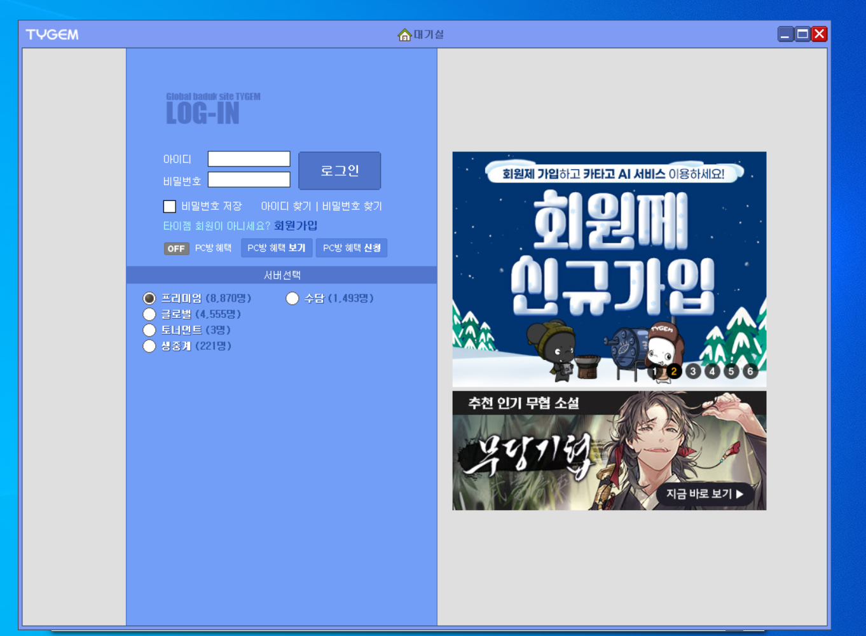Open the 무당기협 novel banner
The height and width of the screenshot is (636, 866).
[x=609, y=450]
